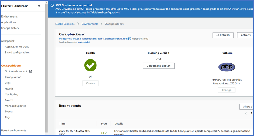Screen dimensions: 254x136
Task: Open Environments in sidebar
Action: pyautogui.click(x=10, y=16)
